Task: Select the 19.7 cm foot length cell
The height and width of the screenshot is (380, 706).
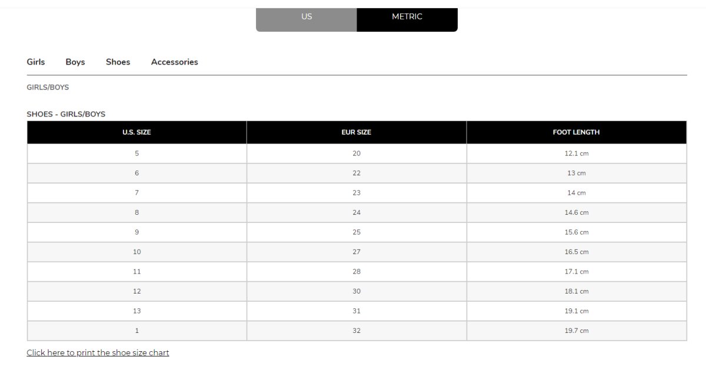Action: 577,331
